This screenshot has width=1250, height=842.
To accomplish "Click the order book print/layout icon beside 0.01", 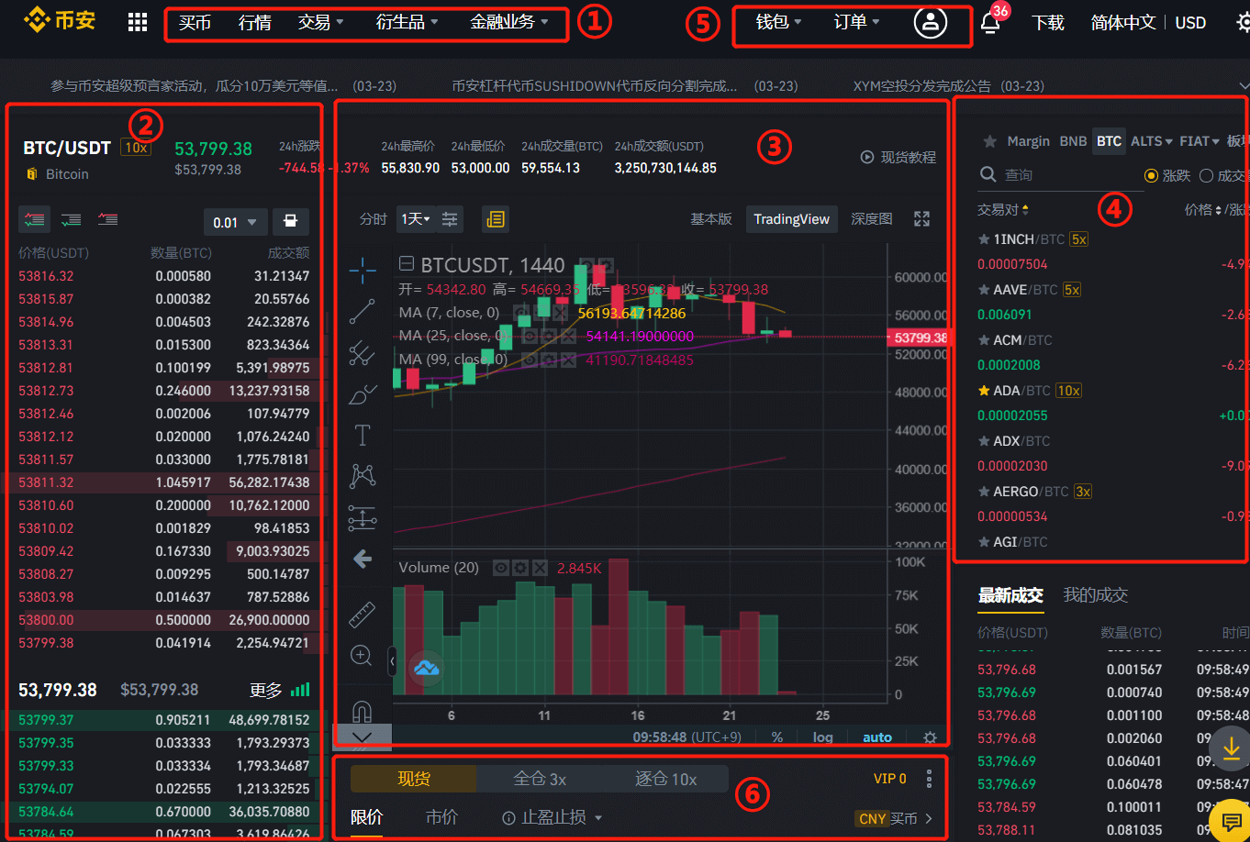I will pos(291,222).
